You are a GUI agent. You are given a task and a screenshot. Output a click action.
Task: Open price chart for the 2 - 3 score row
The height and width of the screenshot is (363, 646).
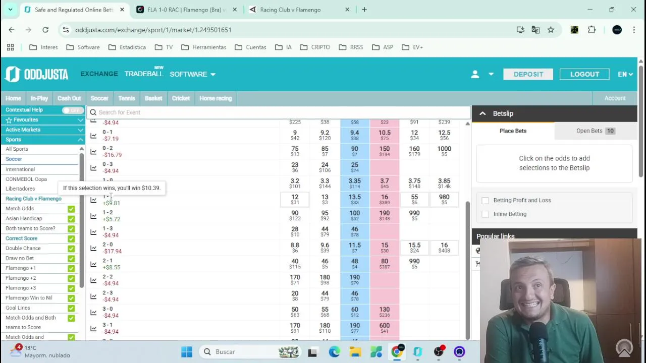(93, 296)
